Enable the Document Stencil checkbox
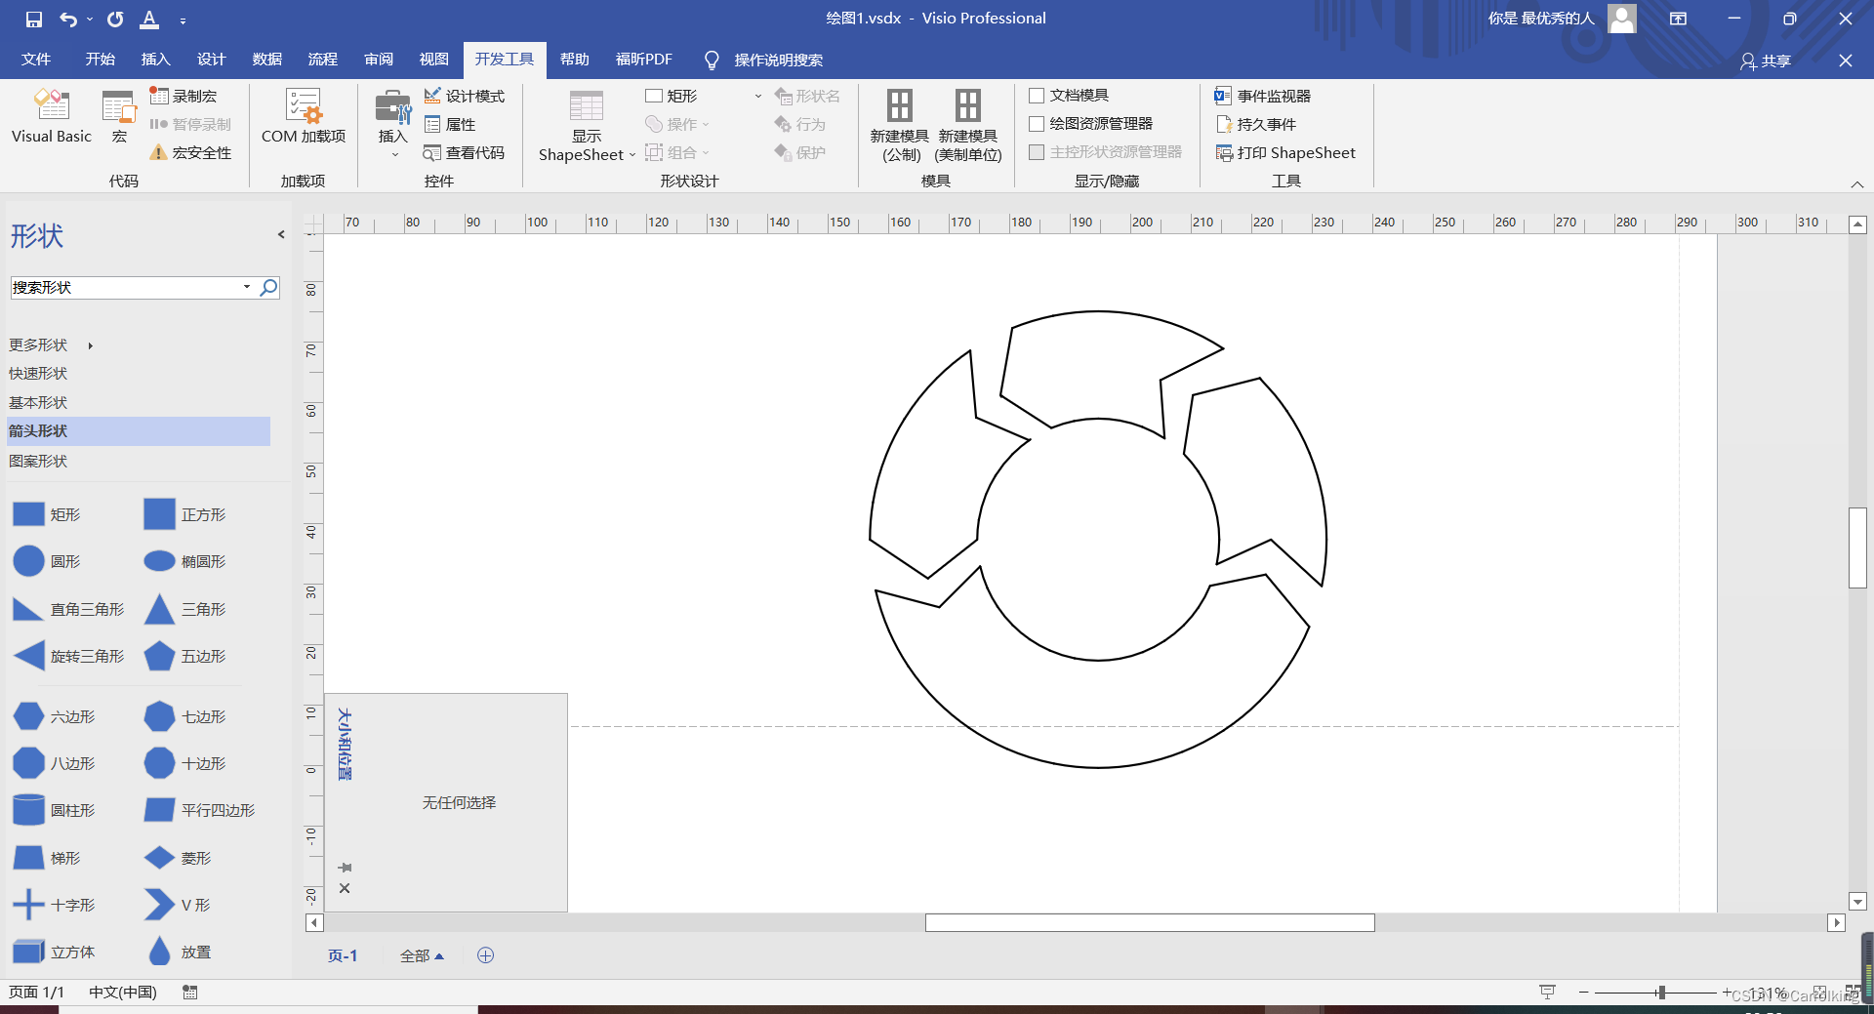 click(1037, 96)
